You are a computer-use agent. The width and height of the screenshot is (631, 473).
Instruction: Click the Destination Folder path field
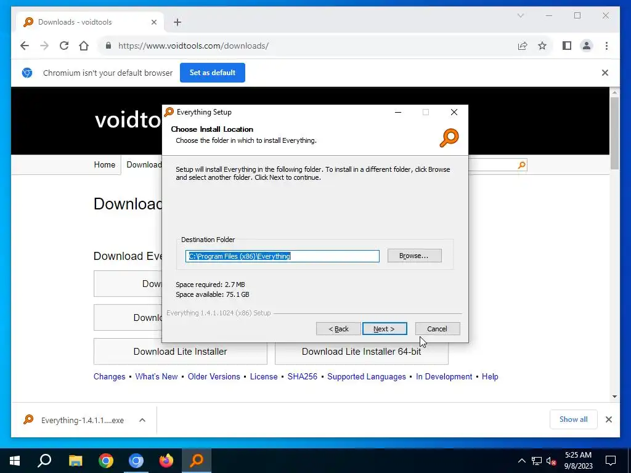pos(282,256)
